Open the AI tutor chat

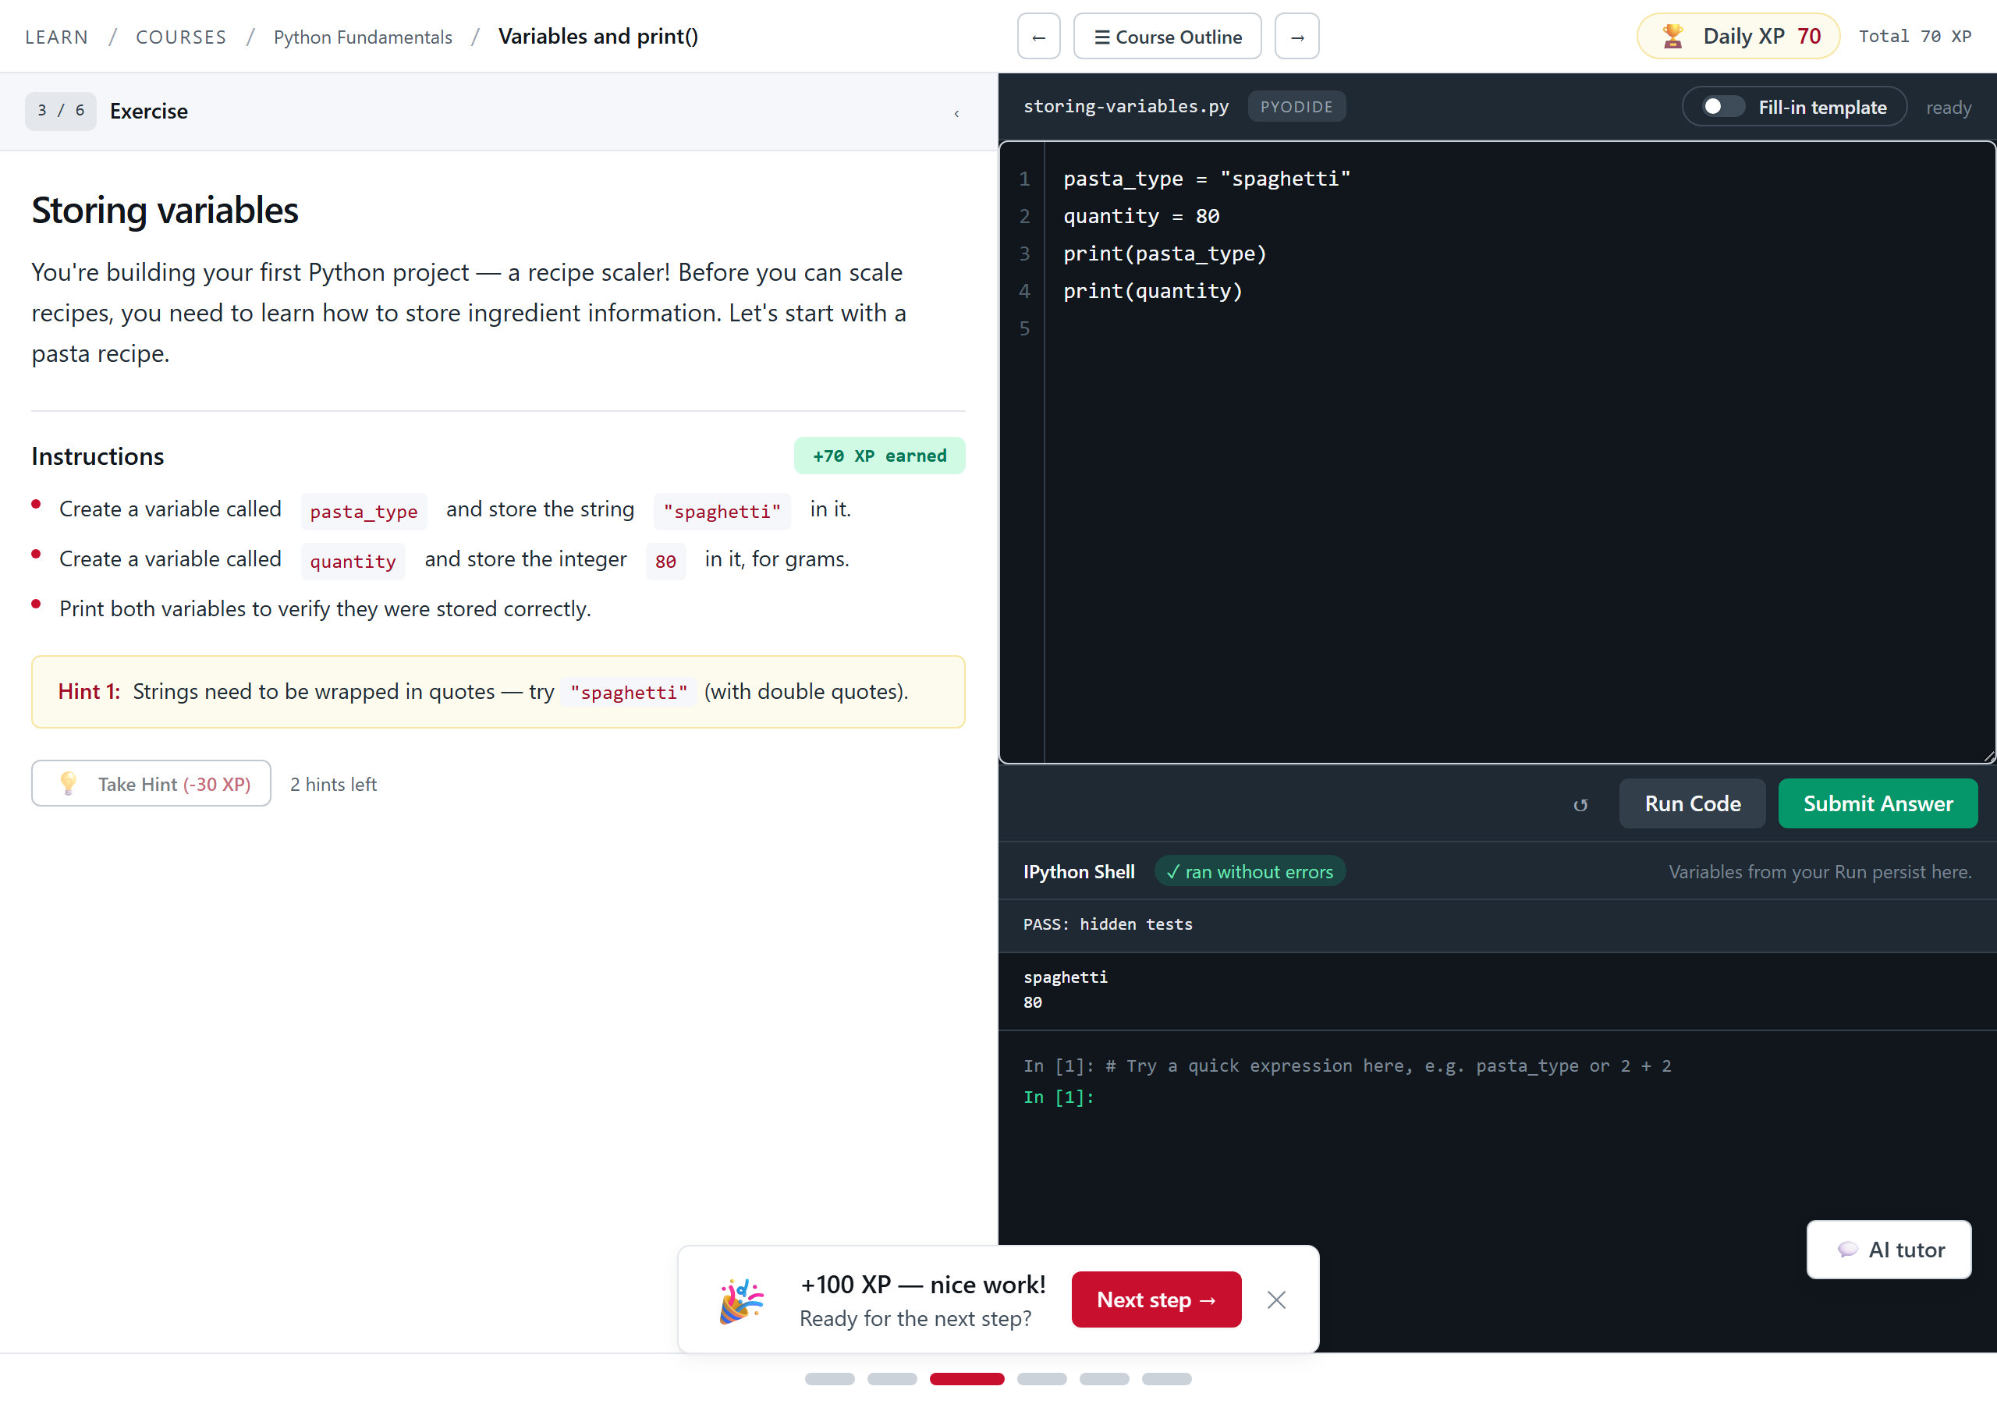tap(1889, 1249)
